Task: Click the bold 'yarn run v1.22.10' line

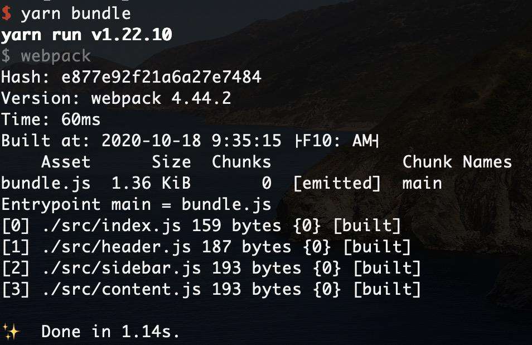Action: point(86,35)
